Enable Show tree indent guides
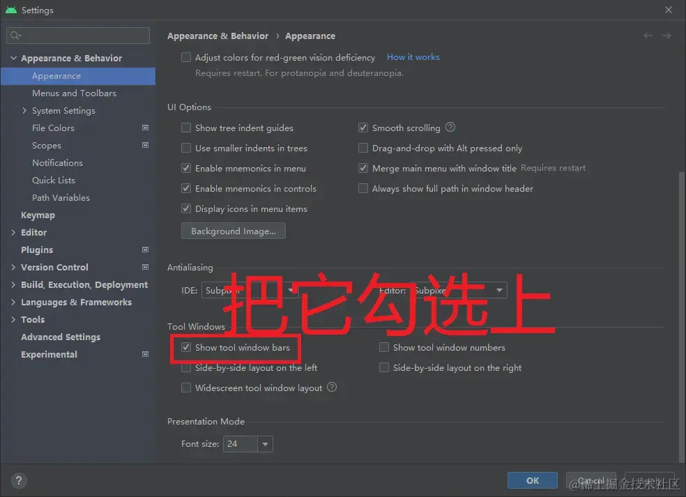 [186, 128]
